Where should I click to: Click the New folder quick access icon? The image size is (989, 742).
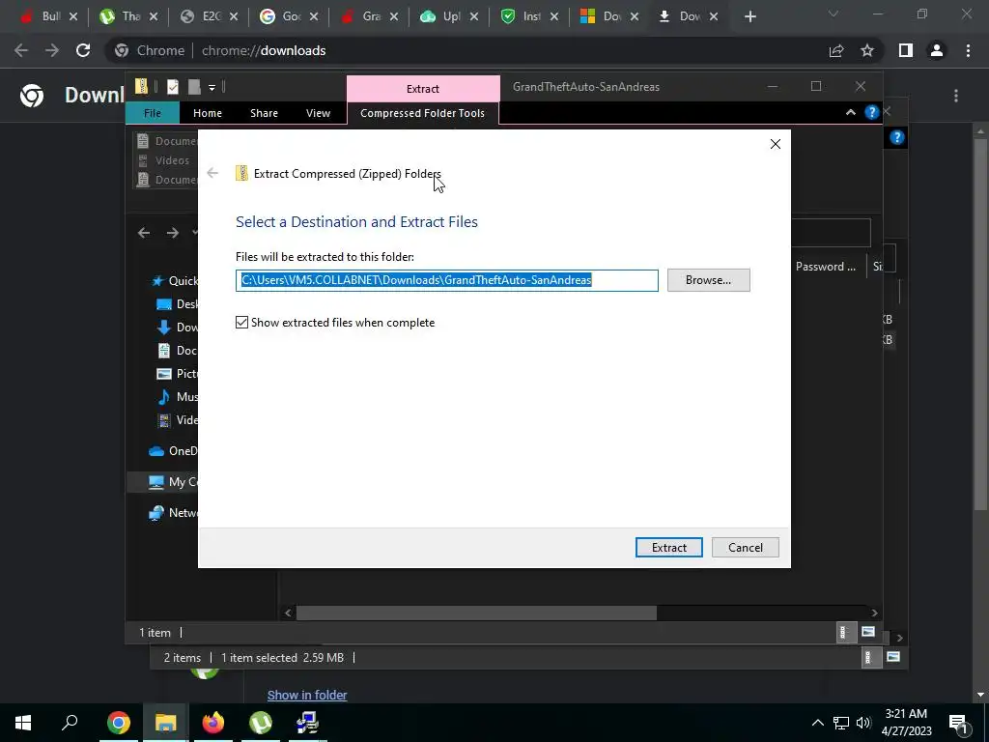point(194,87)
